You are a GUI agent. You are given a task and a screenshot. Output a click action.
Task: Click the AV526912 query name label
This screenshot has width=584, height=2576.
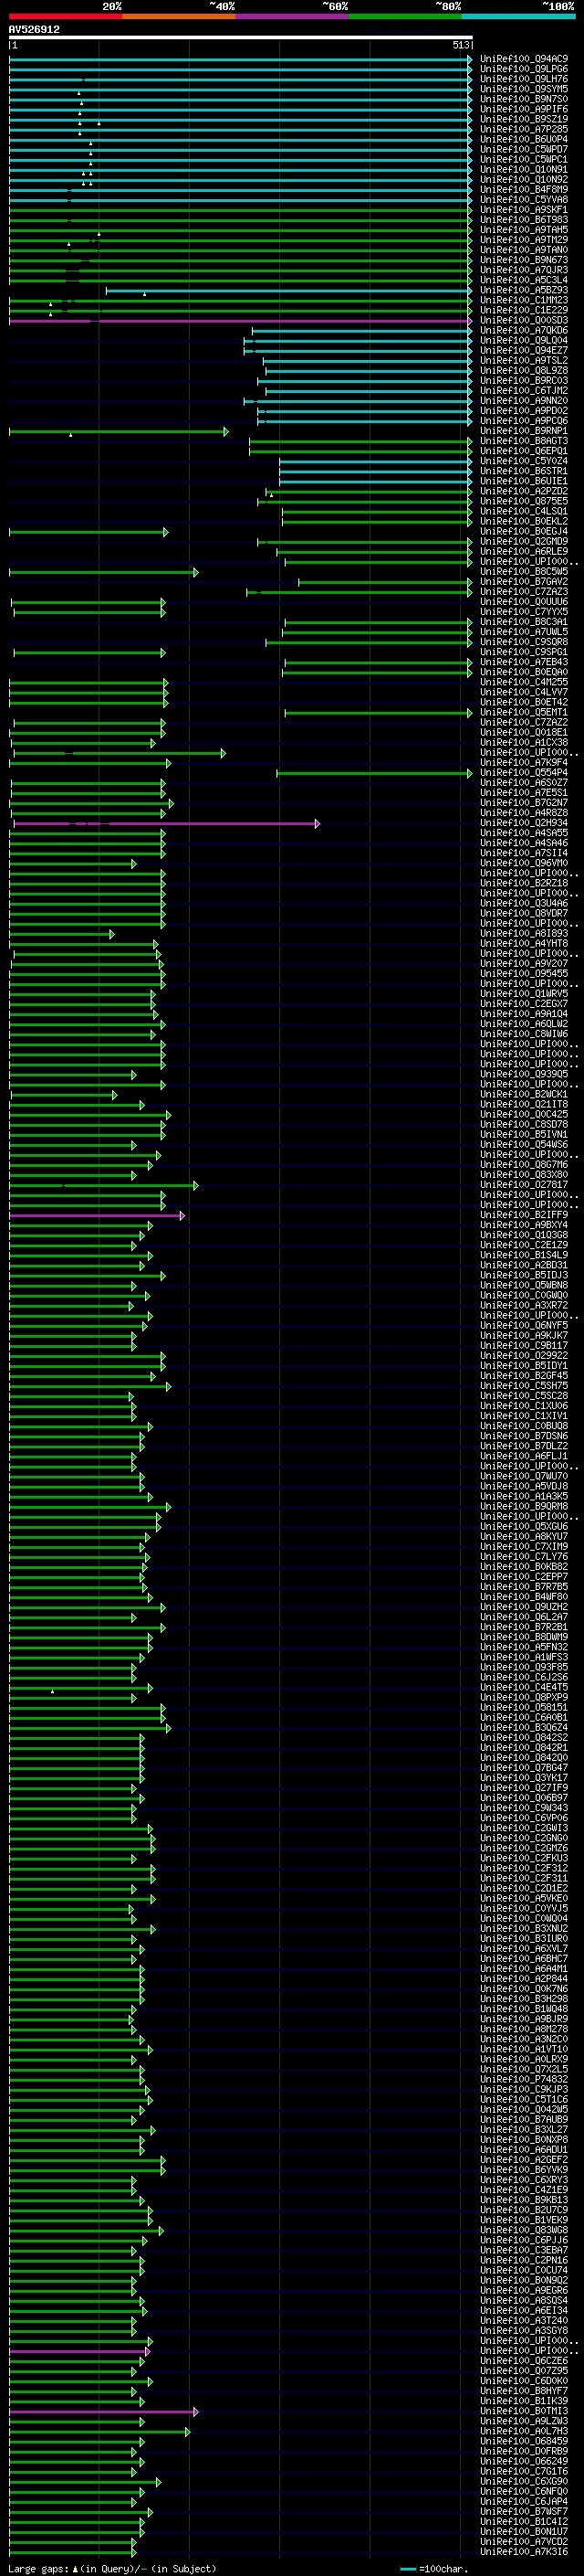coord(34,29)
